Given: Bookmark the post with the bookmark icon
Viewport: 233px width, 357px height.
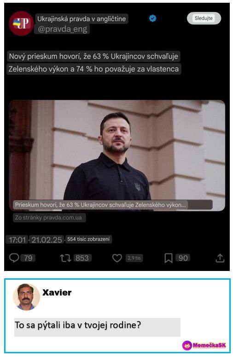Looking at the screenshot, I should click(x=169, y=258).
